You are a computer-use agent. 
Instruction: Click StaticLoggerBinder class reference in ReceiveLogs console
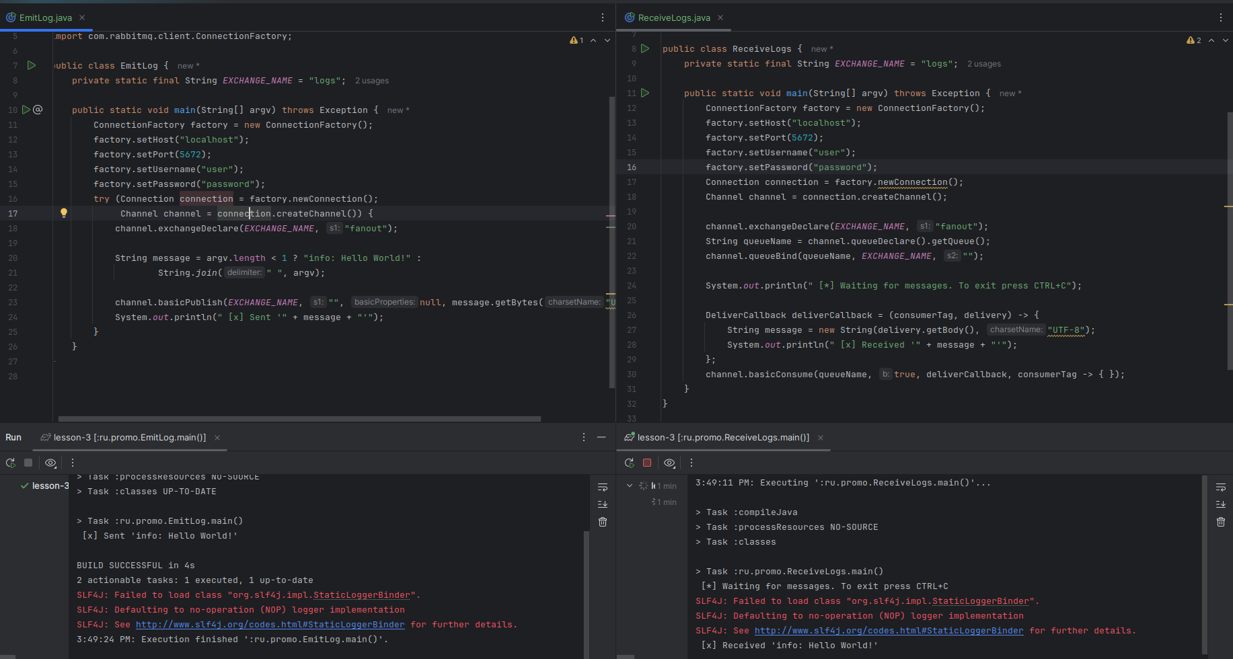981,601
